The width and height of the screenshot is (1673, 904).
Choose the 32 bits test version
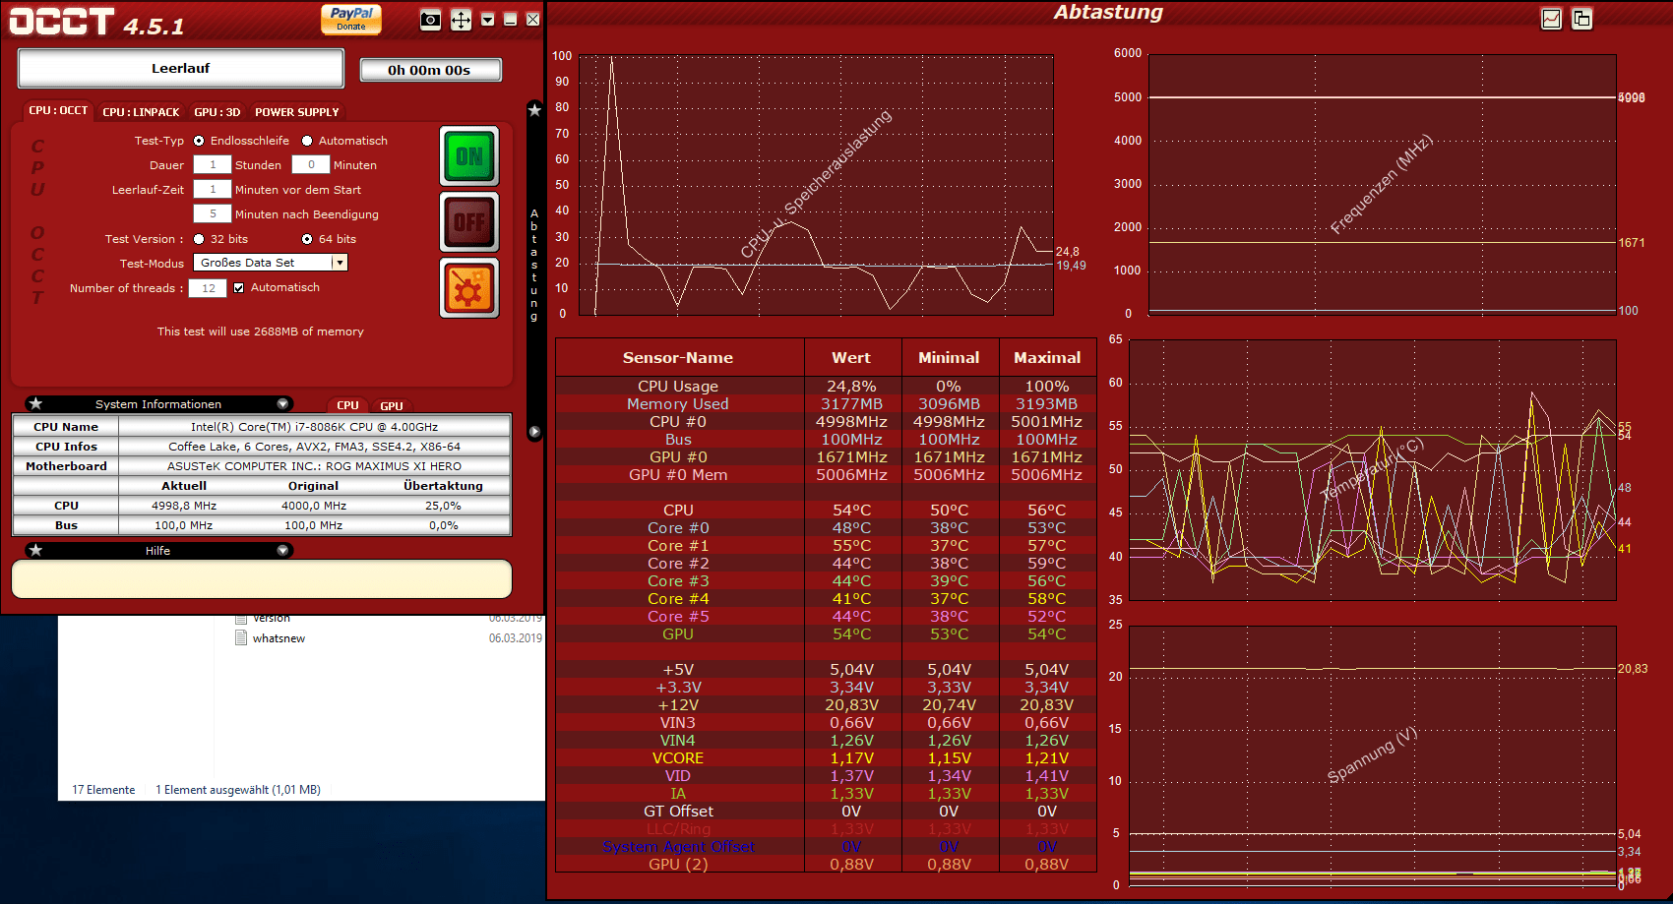click(x=199, y=239)
